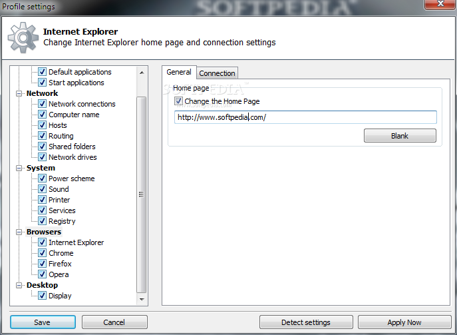Screen dimensions: 457x335
Task: Select the Network connections tree item
Action: tap(82, 104)
